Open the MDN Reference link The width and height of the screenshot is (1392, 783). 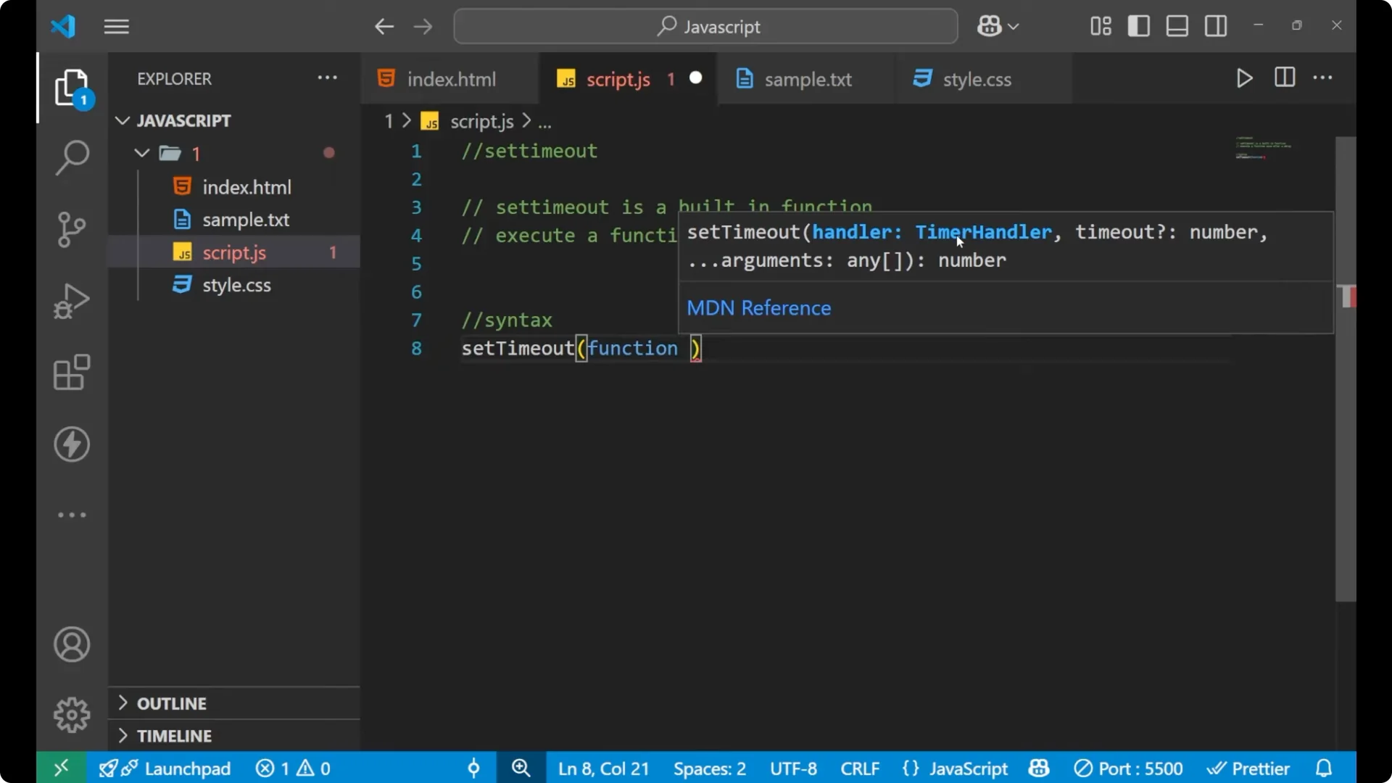(759, 307)
